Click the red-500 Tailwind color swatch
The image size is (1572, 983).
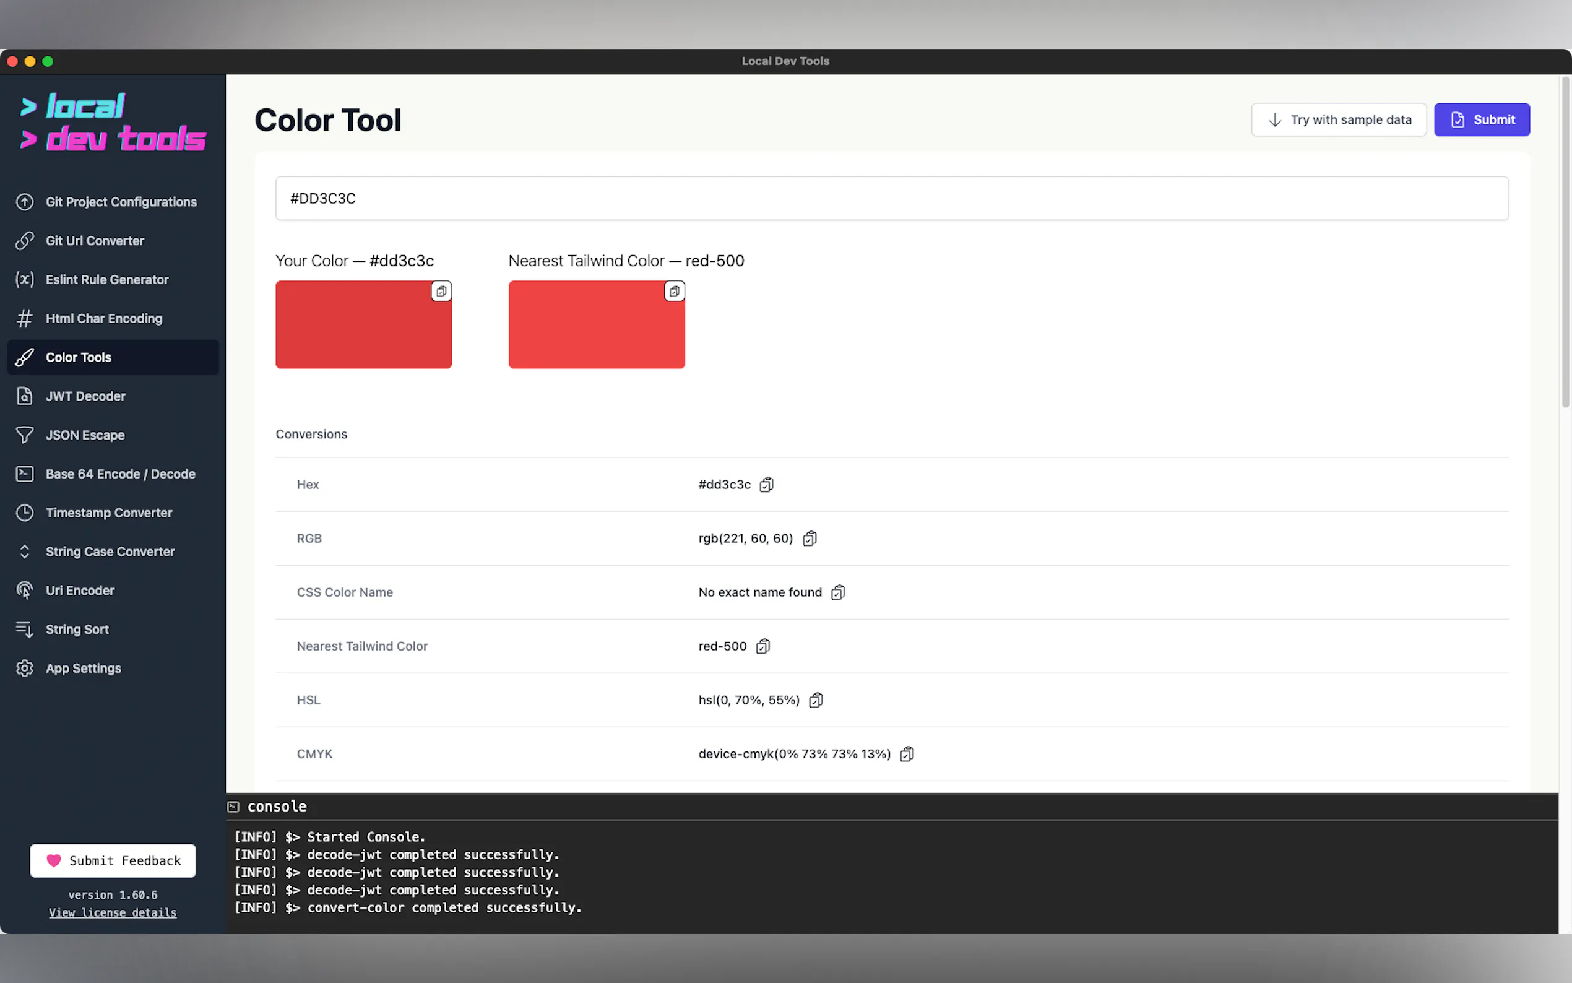[597, 324]
